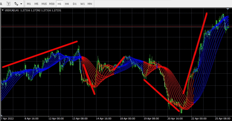Select the M30 timeframe button
The height and width of the screenshot is (121, 232).
pyautogui.click(x=52, y=4)
